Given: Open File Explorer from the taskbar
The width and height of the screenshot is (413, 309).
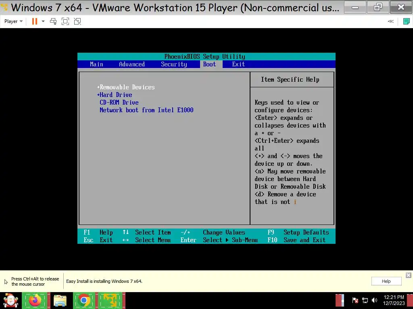Looking at the screenshot, I should click(60, 301).
